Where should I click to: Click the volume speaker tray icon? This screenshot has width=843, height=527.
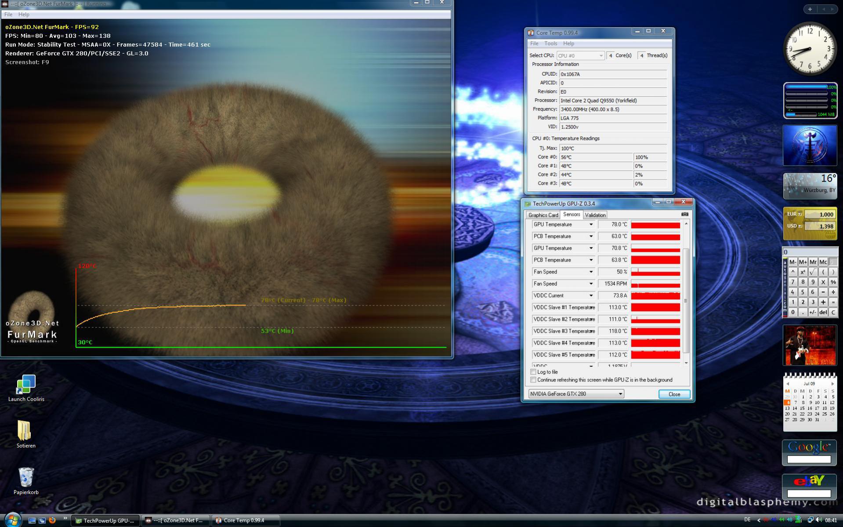pyautogui.click(x=818, y=520)
